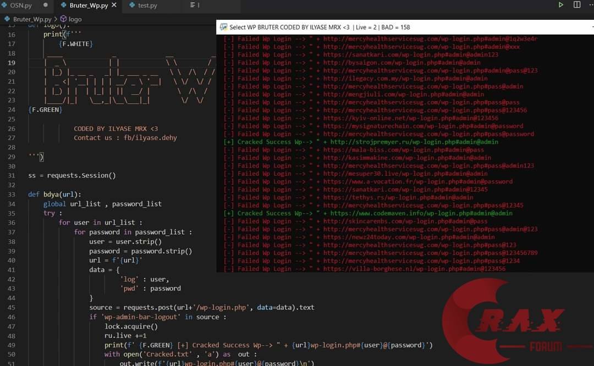Click 'Contact us : fb/ilyase.dehy' text
Screen dimensions: 594x366
(x=125, y=138)
